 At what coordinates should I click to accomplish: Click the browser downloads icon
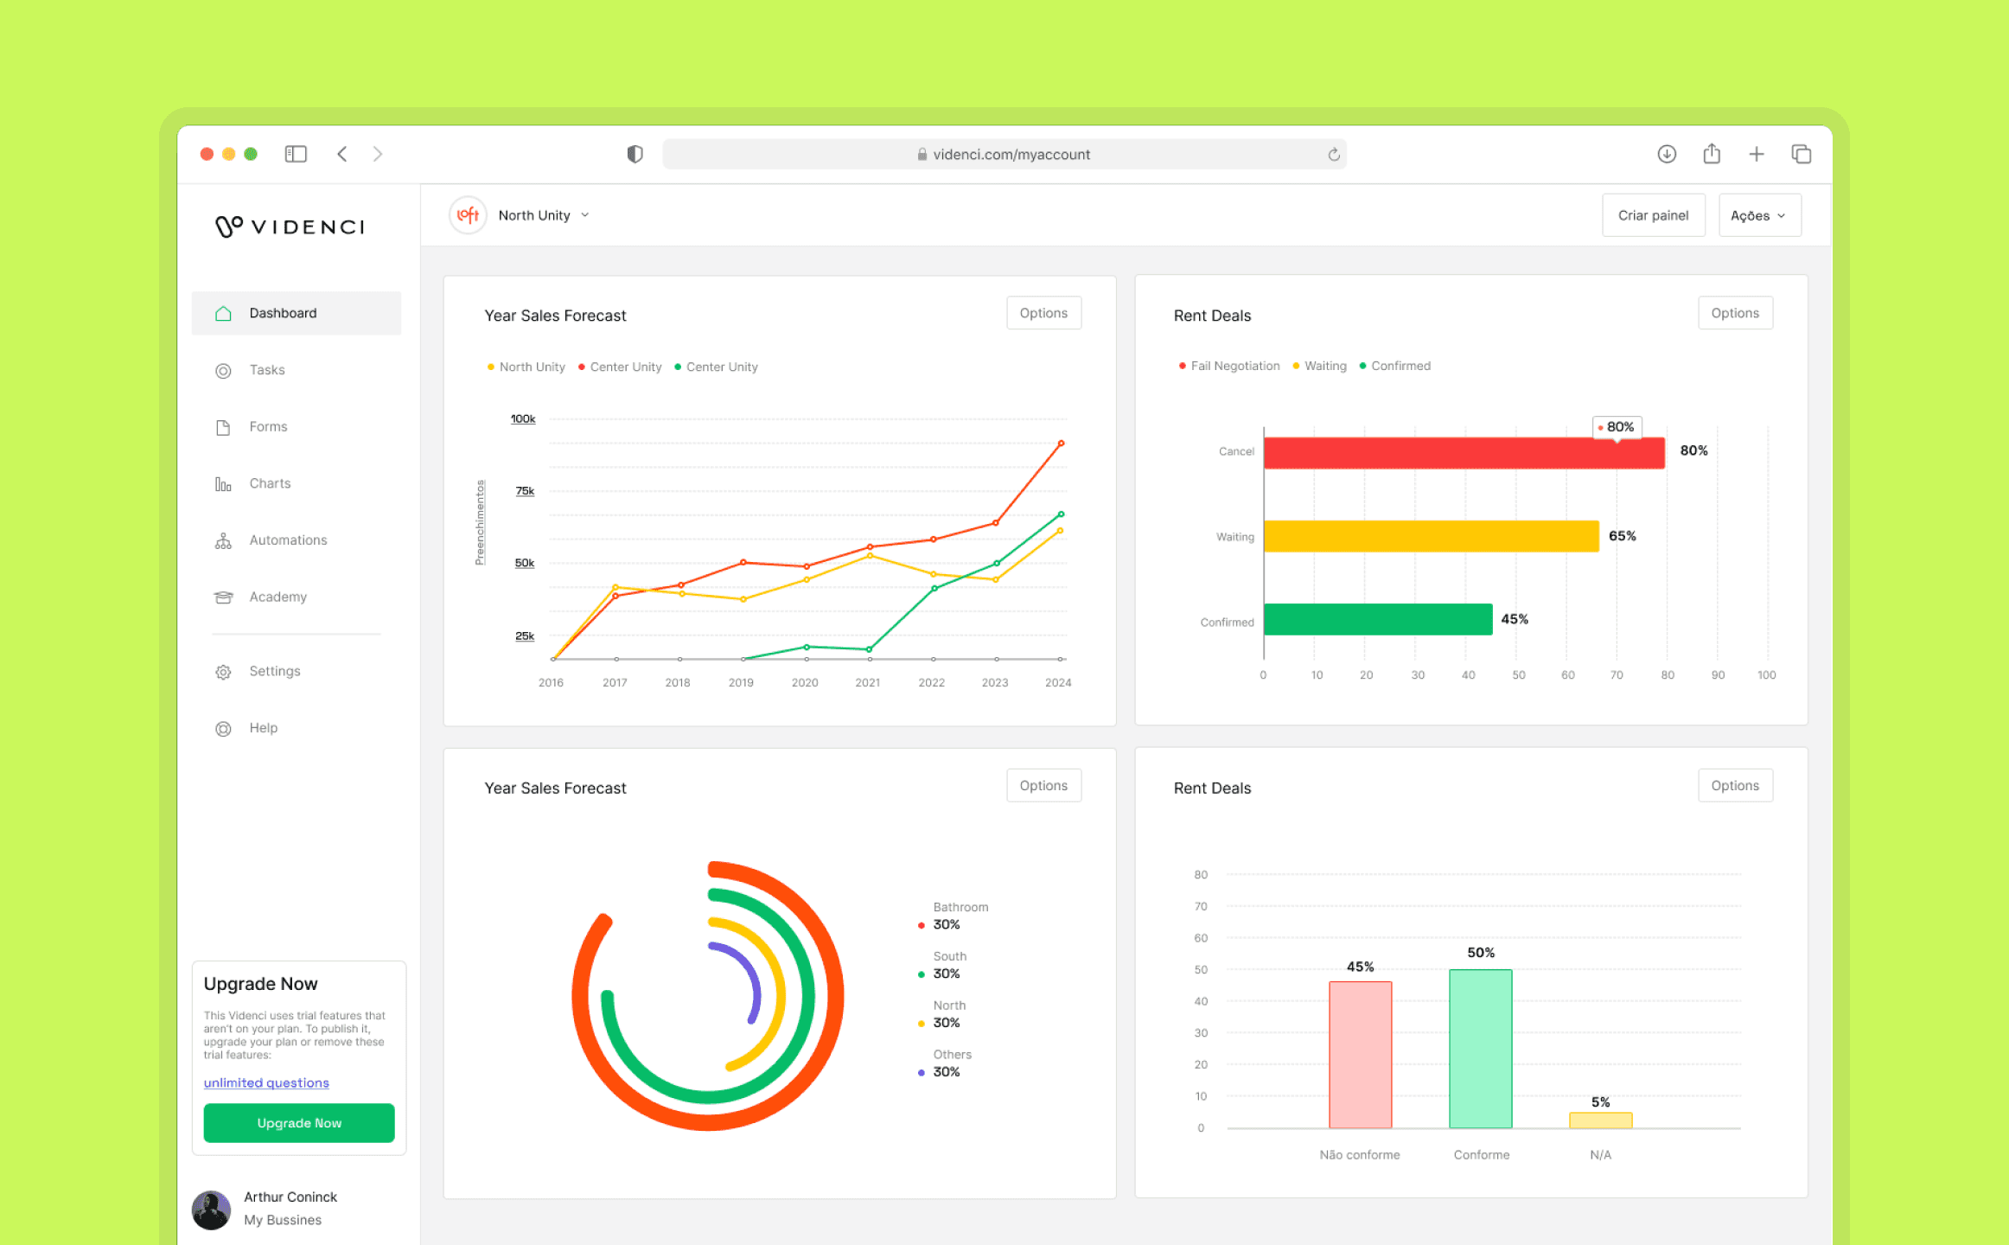1667,154
